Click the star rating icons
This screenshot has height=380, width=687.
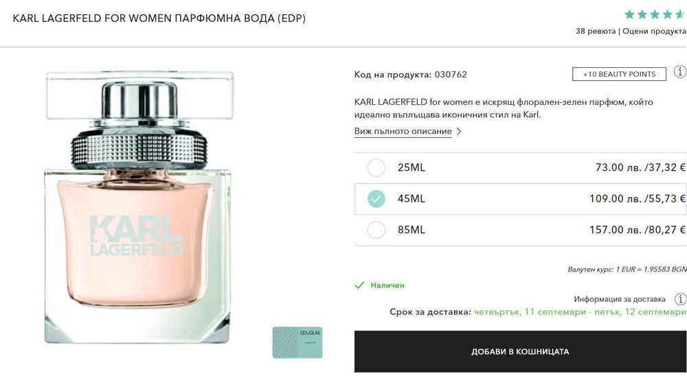point(653,14)
